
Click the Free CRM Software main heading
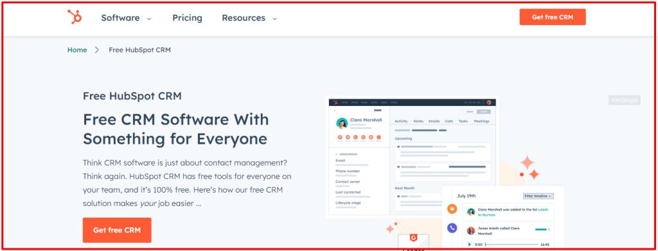[x=176, y=129]
